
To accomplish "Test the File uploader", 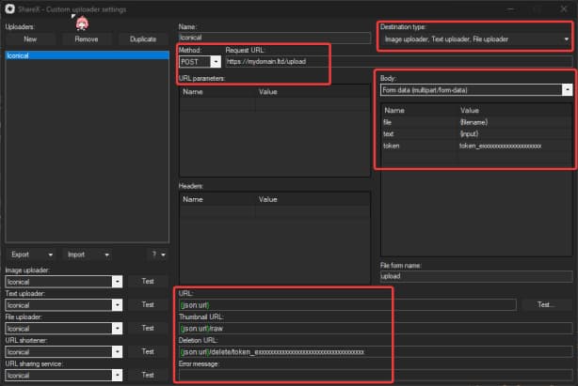I will 148,328.
